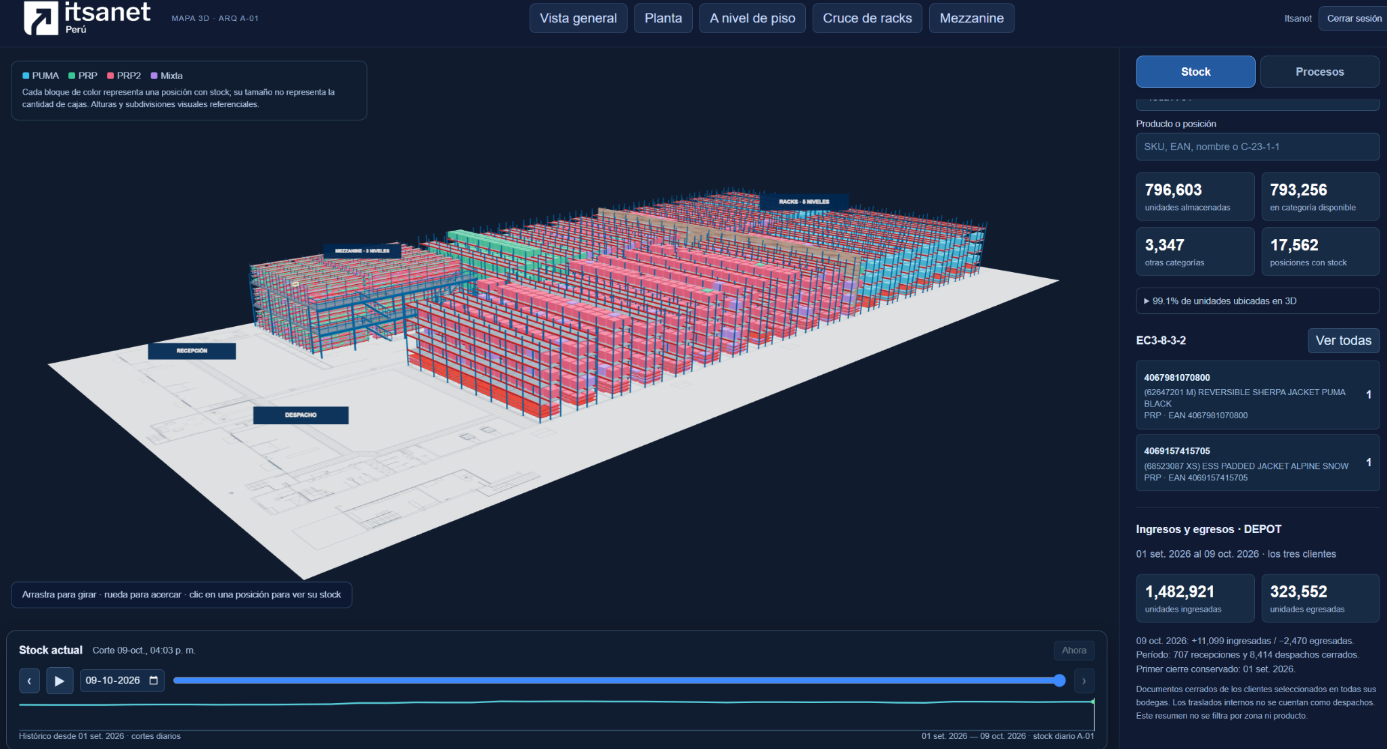This screenshot has height=749, width=1387.
Task: Click the 17,562 posiciones con stock card
Action: (1320, 252)
